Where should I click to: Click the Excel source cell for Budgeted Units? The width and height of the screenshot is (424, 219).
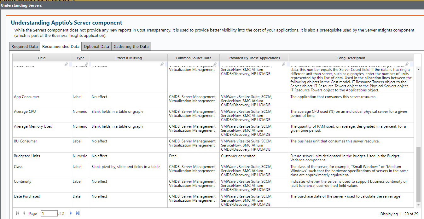194,158
